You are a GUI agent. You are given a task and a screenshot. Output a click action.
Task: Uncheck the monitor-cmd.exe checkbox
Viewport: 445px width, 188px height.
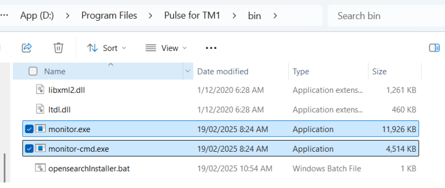tap(29, 148)
